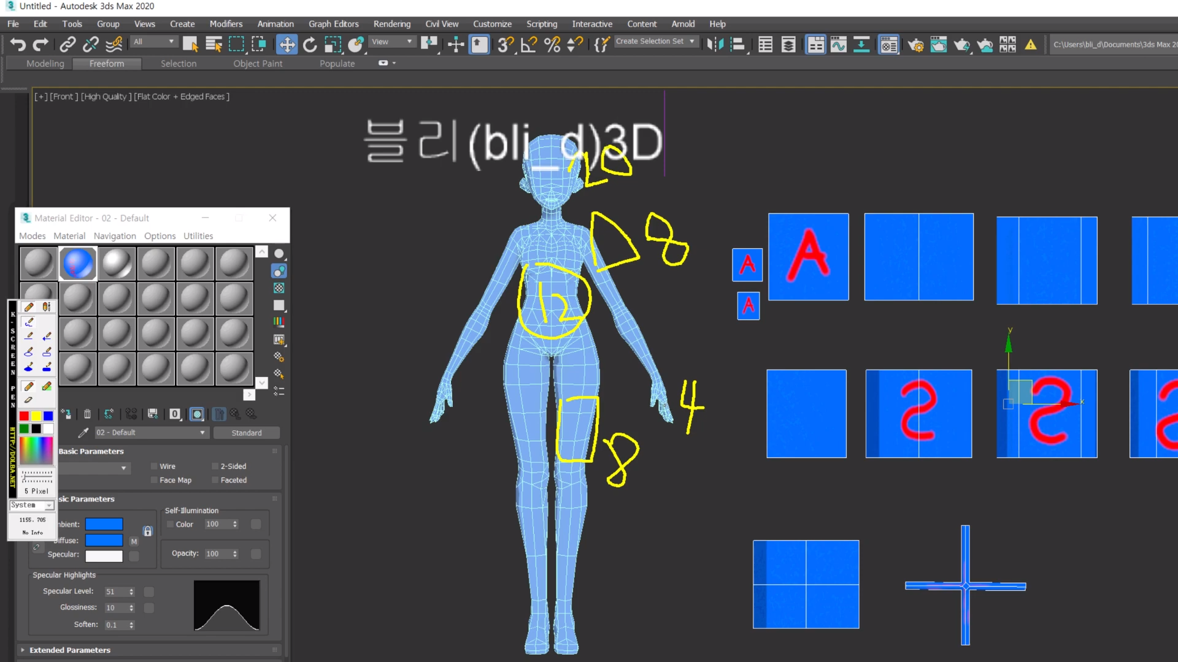Activate the Select and Move tool

pos(287,44)
